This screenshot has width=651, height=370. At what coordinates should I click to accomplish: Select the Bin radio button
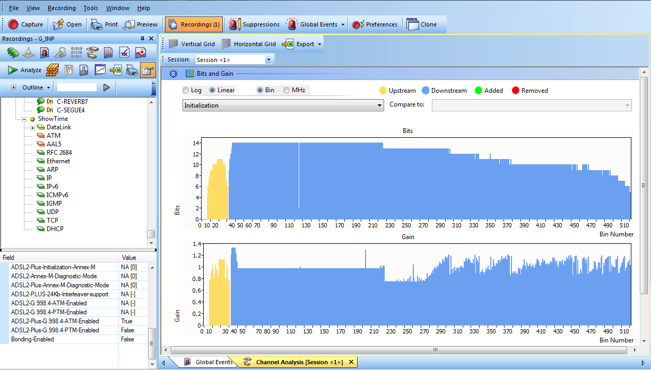pos(260,90)
